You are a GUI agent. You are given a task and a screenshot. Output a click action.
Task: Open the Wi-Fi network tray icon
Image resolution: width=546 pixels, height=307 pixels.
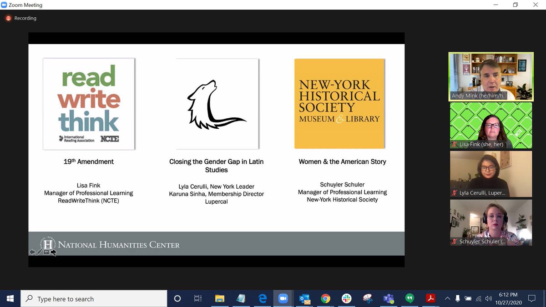pos(479,299)
